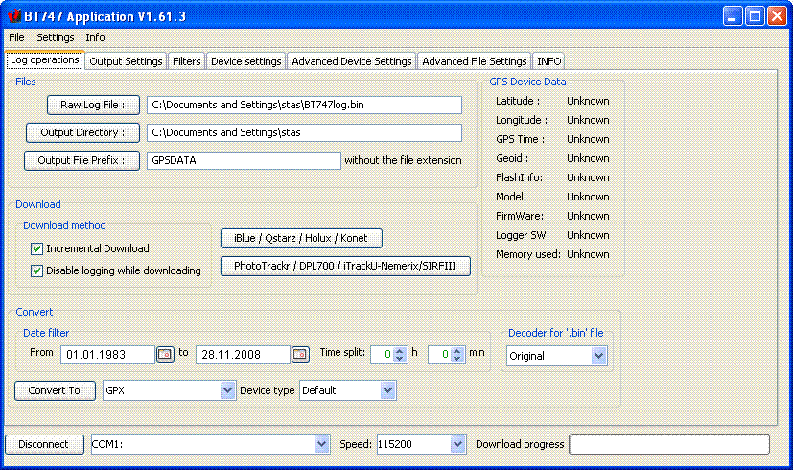Viewport: 793px width, 470px height.
Task: Adjust the Time split hours spinner
Action: click(399, 355)
